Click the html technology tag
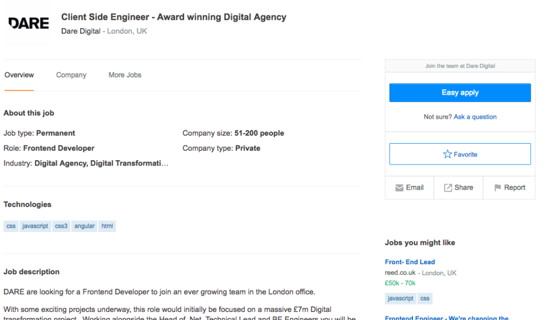Screen dimensions: 545x320 coord(107,226)
